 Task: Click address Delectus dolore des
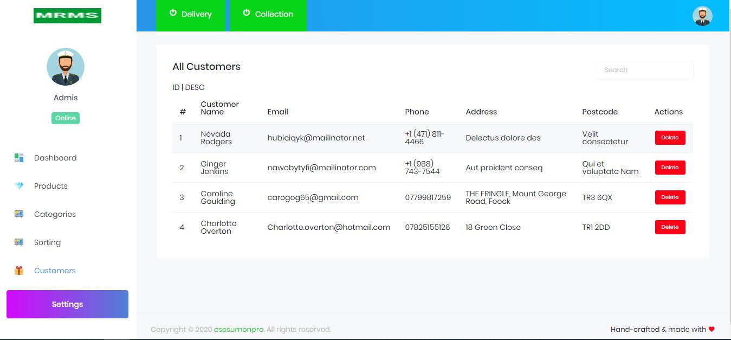503,138
